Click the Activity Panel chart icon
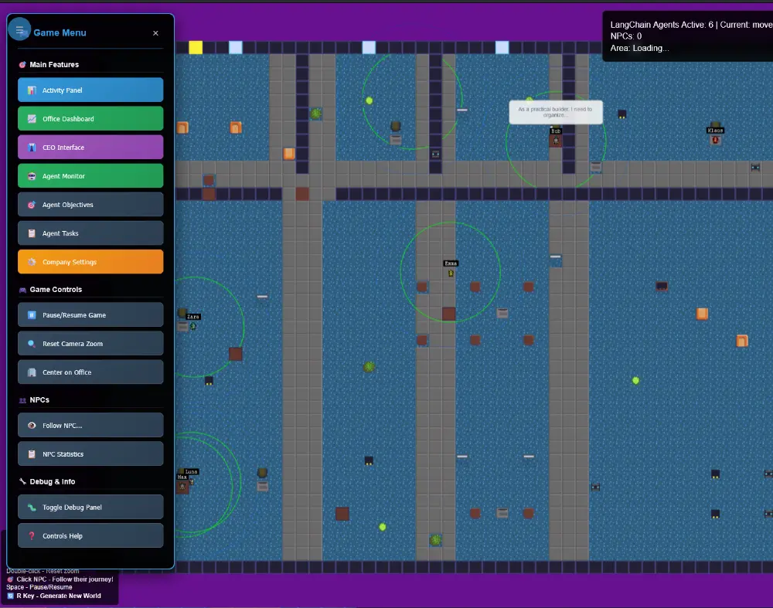 [x=32, y=90]
